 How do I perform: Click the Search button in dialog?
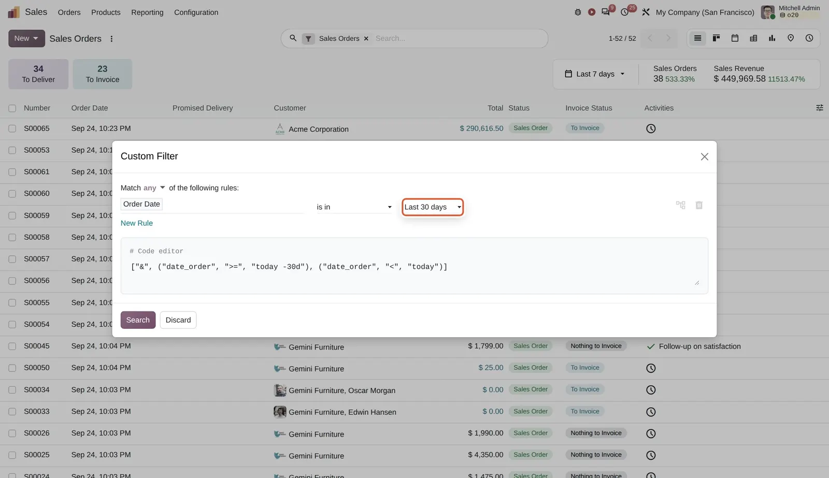(138, 320)
